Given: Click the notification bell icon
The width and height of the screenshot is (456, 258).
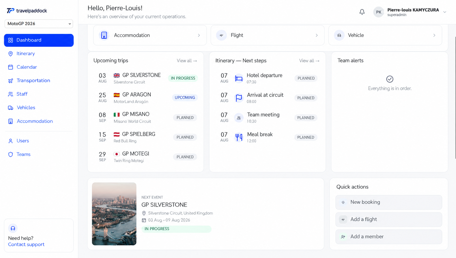Looking at the screenshot, I should coord(362,12).
